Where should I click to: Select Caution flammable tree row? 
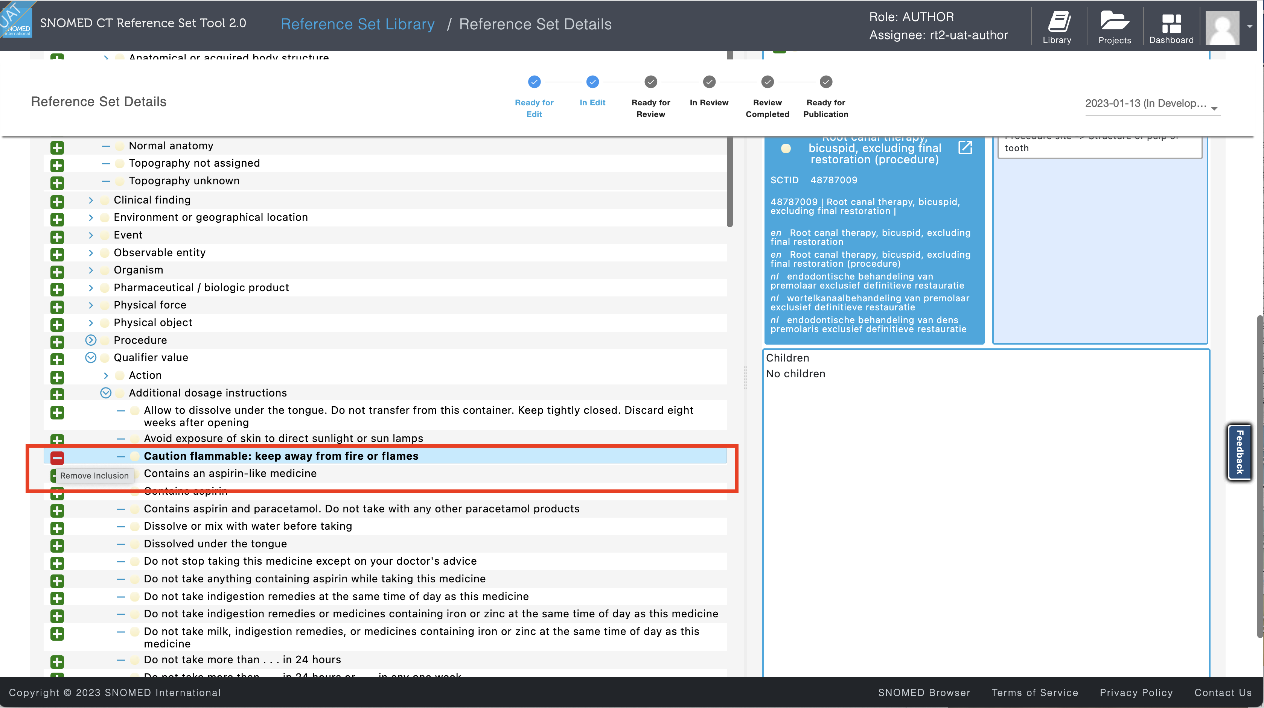(385, 456)
